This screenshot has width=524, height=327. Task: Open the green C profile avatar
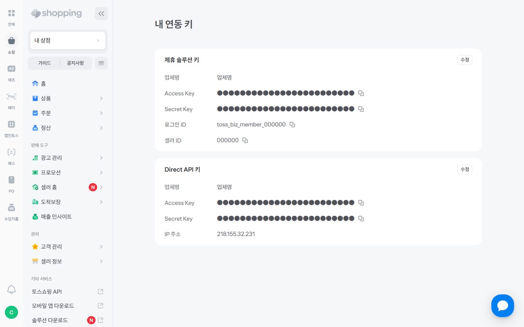(x=11, y=312)
